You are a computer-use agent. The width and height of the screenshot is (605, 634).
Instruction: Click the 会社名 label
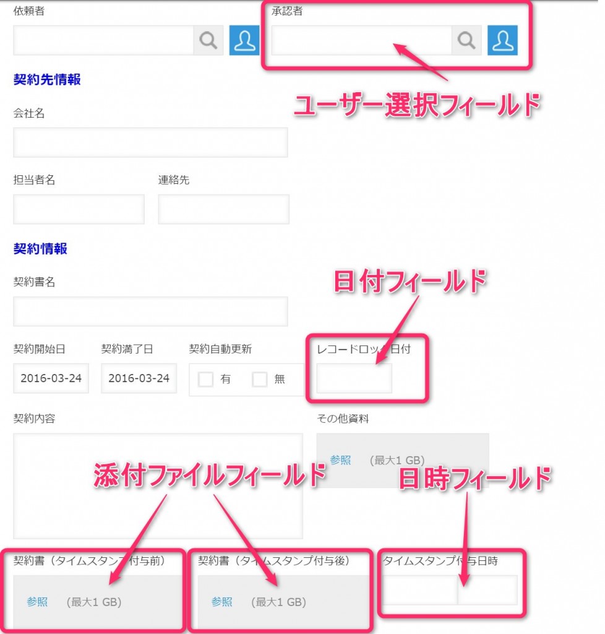click(x=29, y=113)
